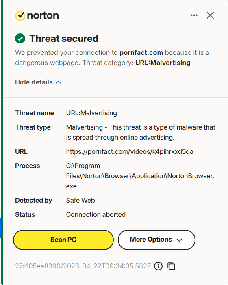Click the blocked URL pornfact.com/videos text
228x285 pixels.
tap(130, 151)
